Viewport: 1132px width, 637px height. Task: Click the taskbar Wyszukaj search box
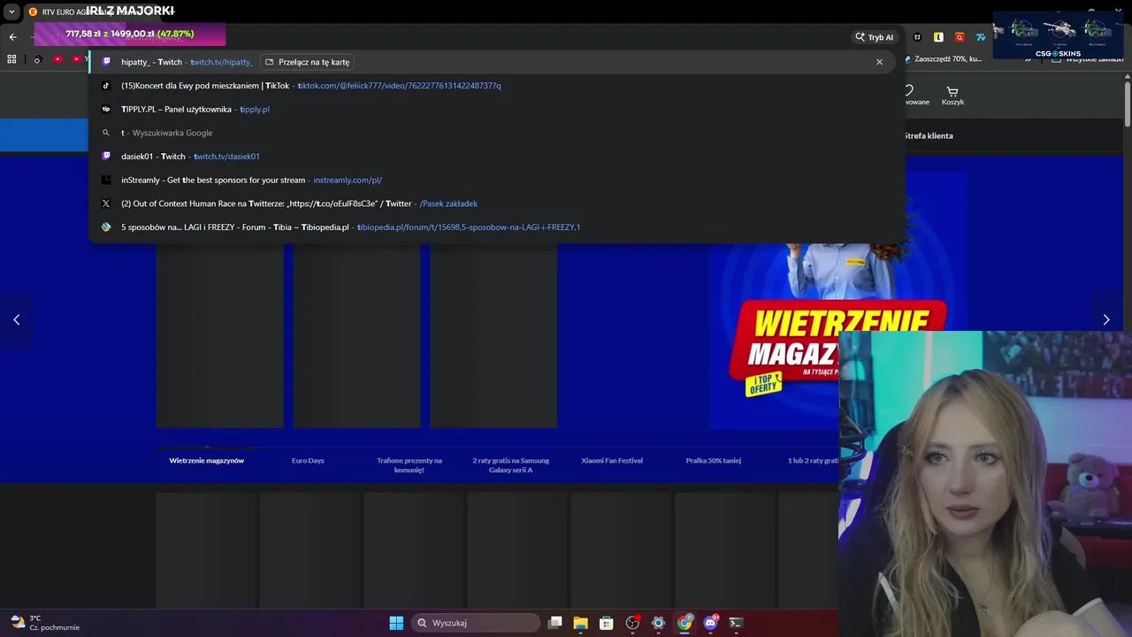click(478, 623)
